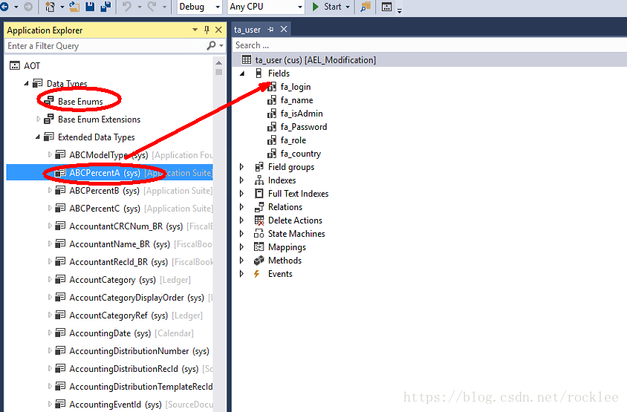627x412 pixels.
Task: Click the Redo toolbar icon
Action: [152, 7]
